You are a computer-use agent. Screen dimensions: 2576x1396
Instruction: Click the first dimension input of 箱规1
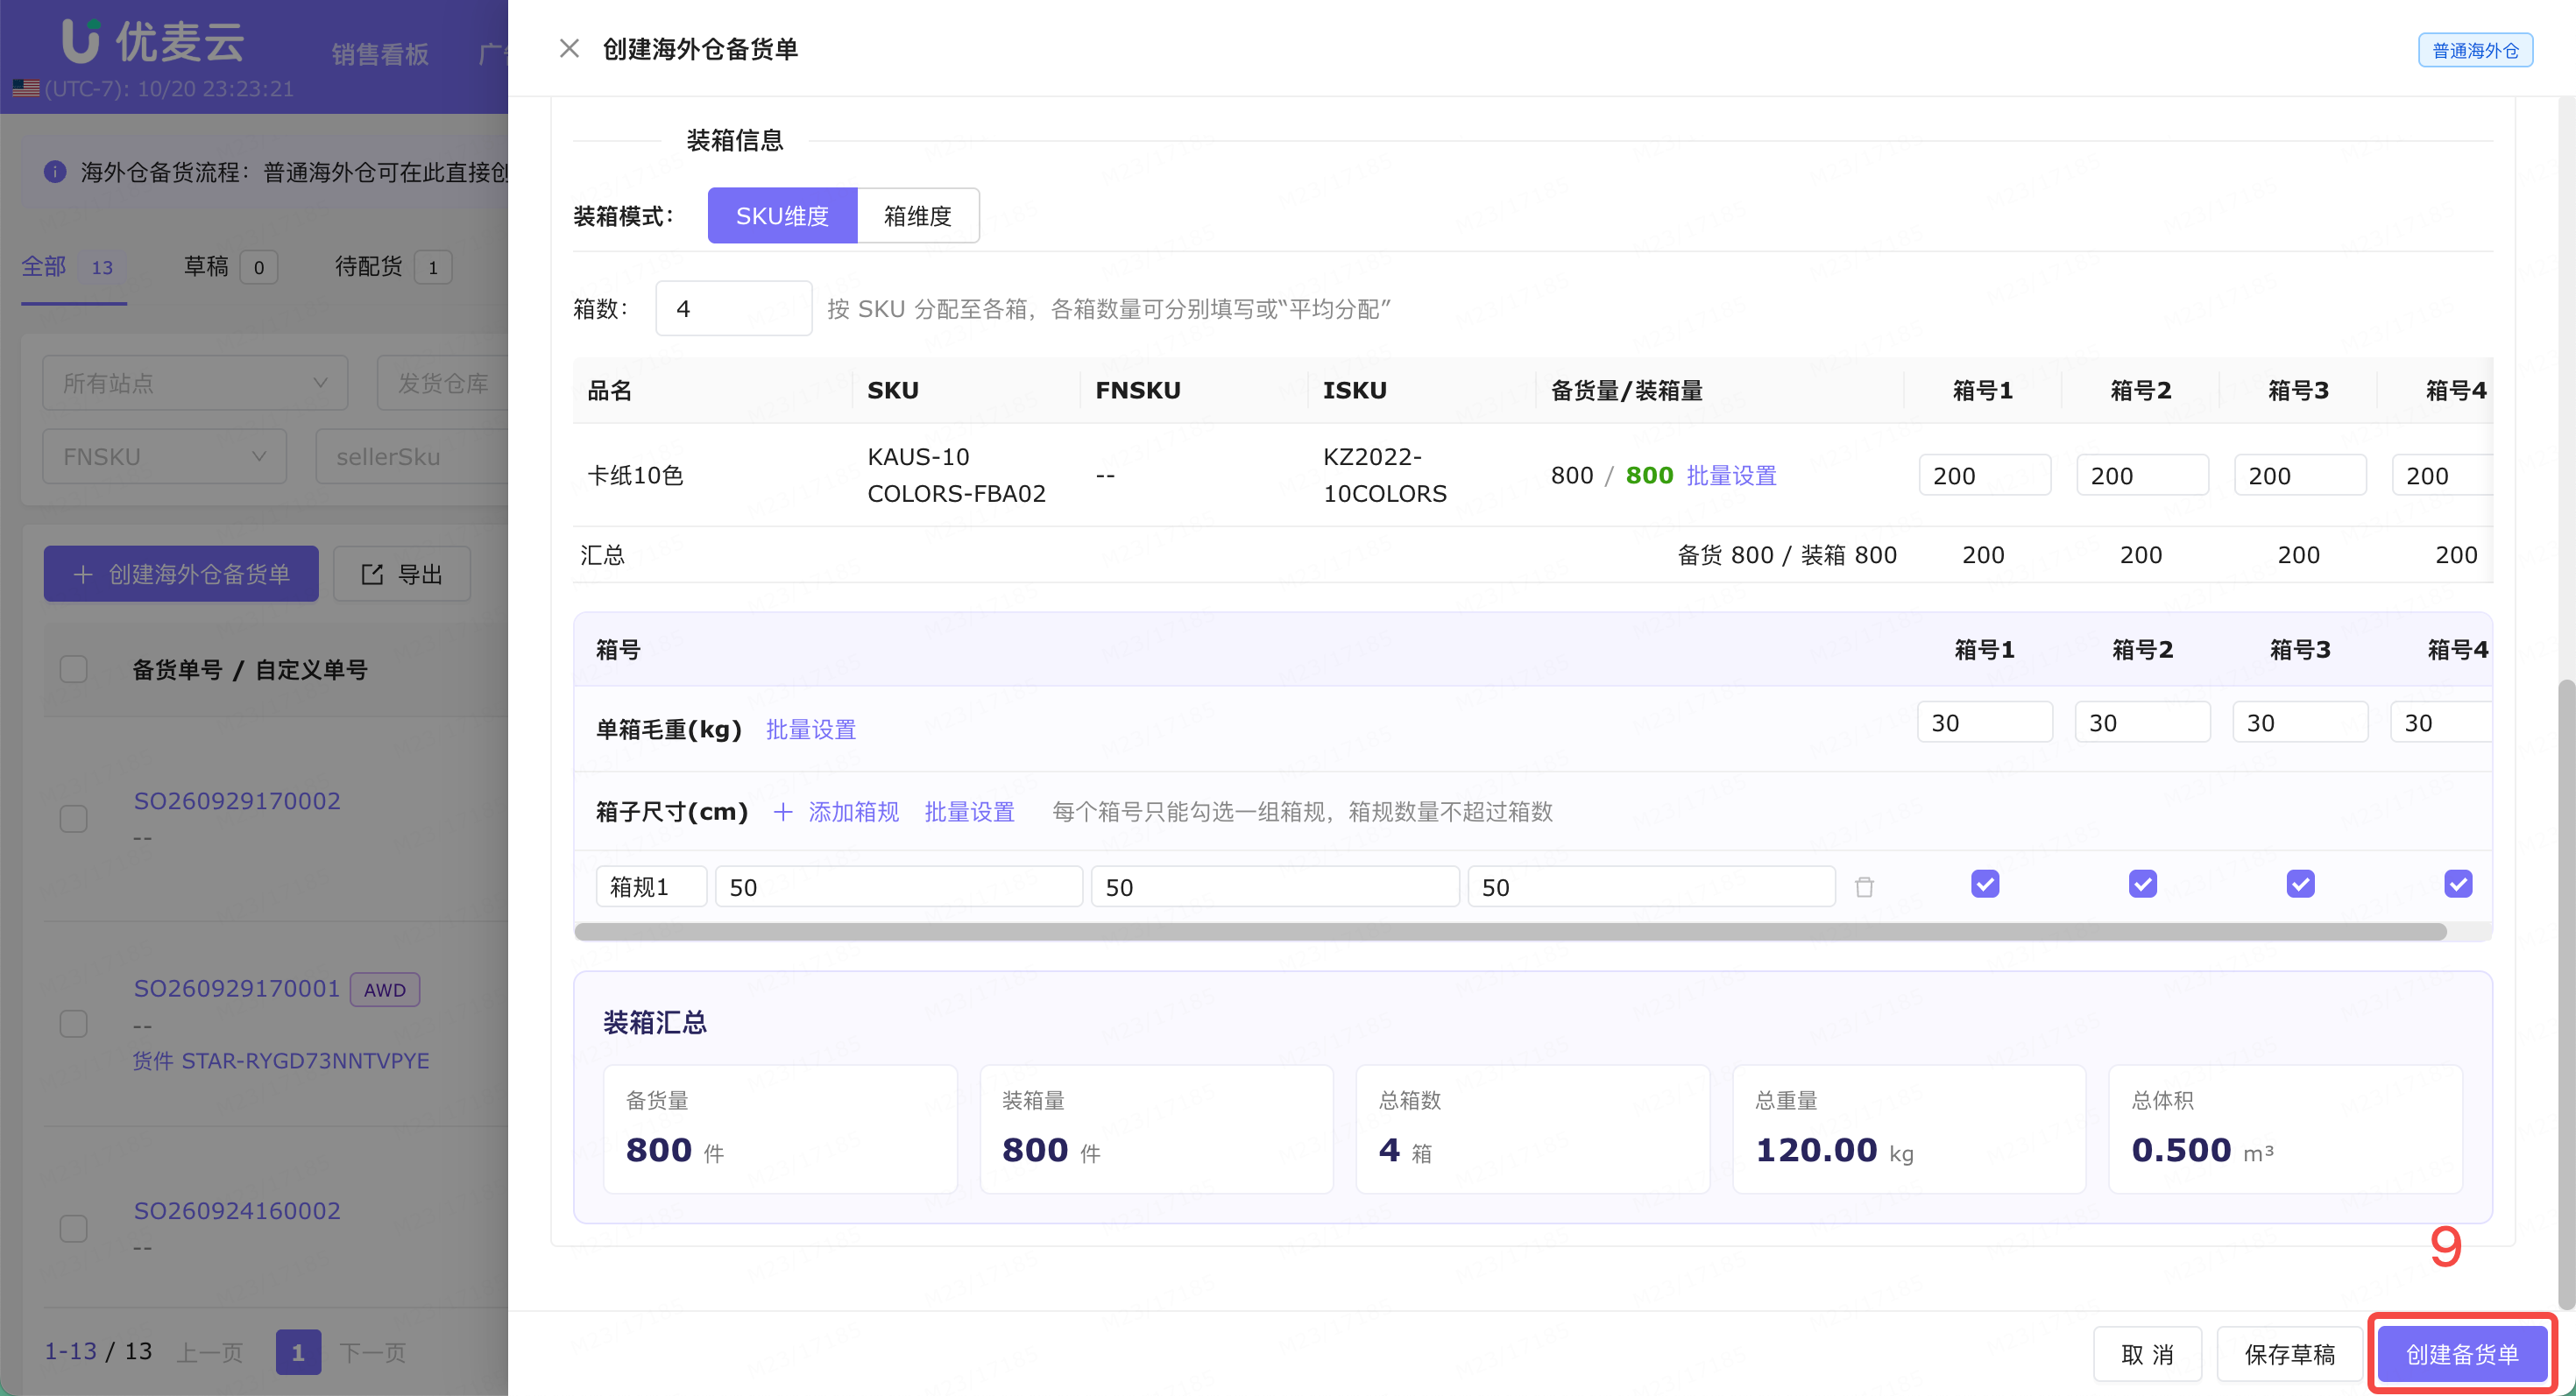point(899,886)
